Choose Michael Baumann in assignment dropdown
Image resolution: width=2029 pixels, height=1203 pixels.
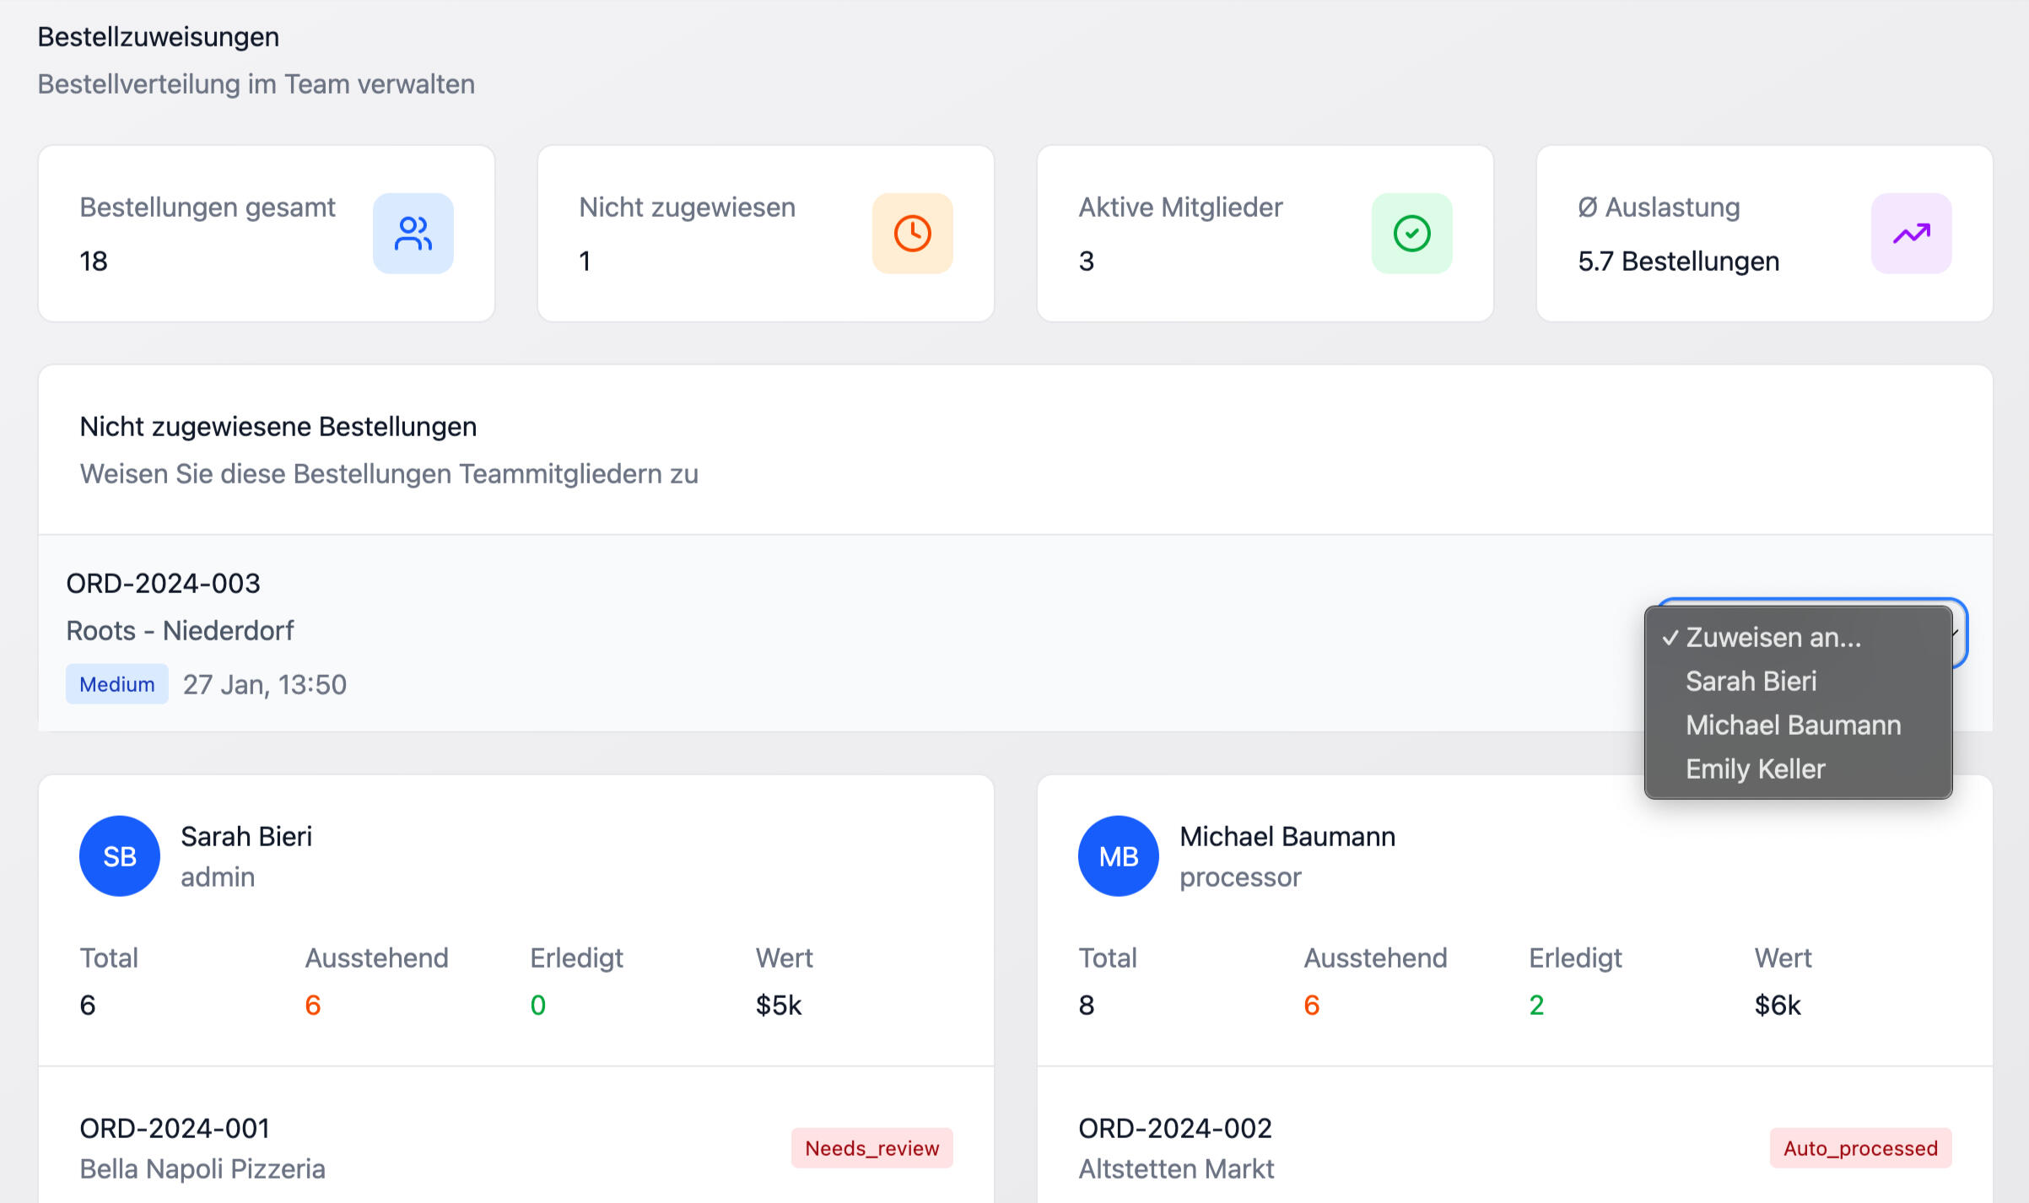[x=1793, y=726]
